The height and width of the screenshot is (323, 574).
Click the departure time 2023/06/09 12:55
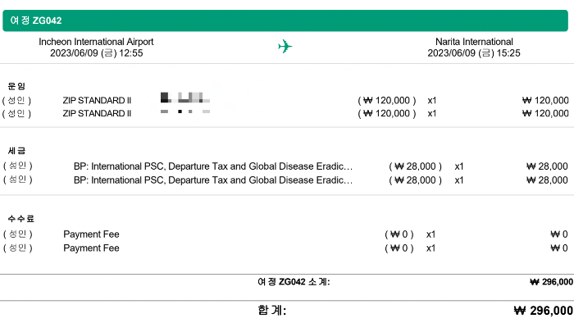96,53
